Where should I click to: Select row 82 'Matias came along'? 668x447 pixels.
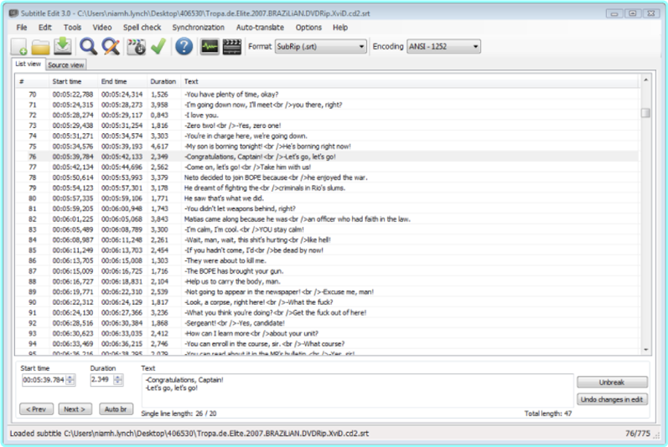327,219
